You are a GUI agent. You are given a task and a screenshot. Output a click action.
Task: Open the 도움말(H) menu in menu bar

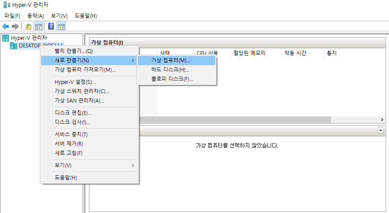tap(86, 16)
